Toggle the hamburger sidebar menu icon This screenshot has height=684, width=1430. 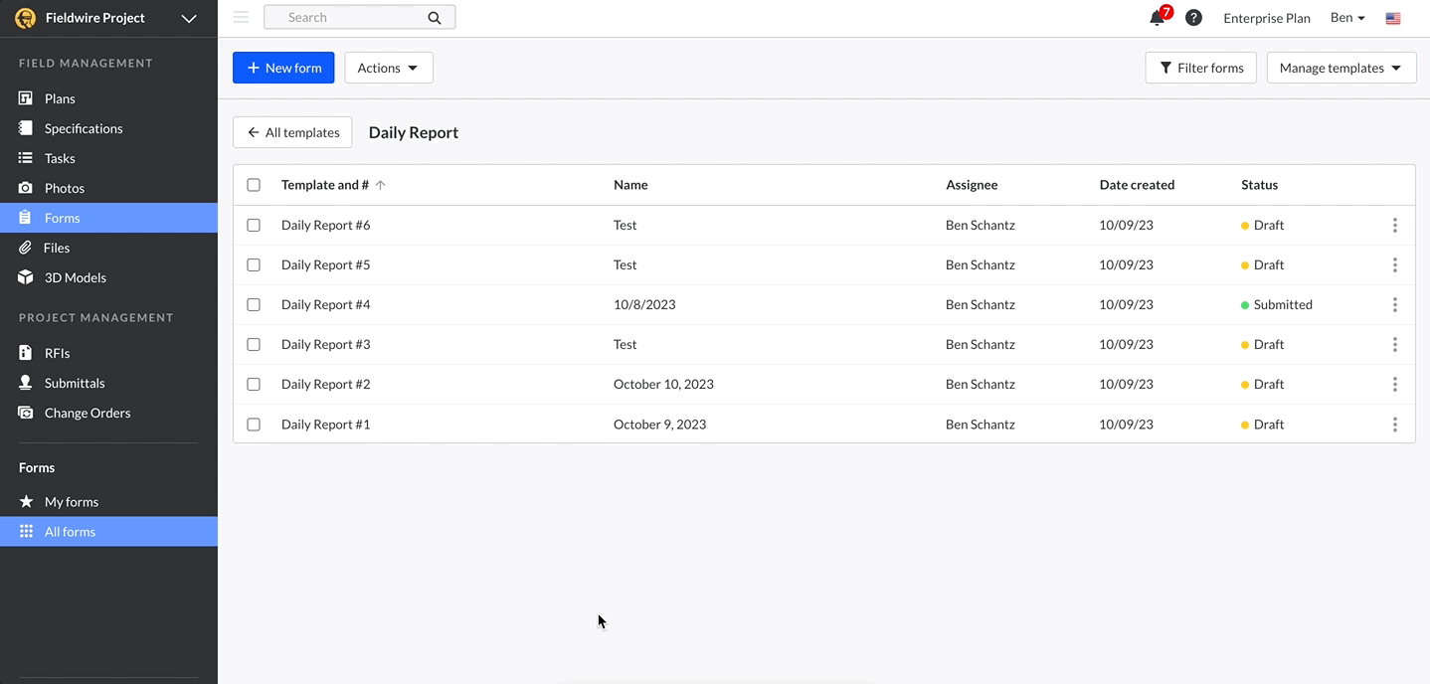(241, 17)
